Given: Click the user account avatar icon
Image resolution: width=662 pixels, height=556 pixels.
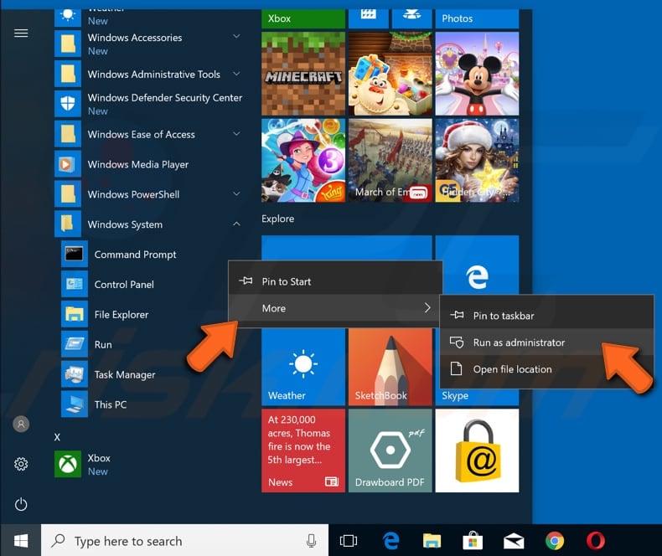Looking at the screenshot, I should 21,424.
